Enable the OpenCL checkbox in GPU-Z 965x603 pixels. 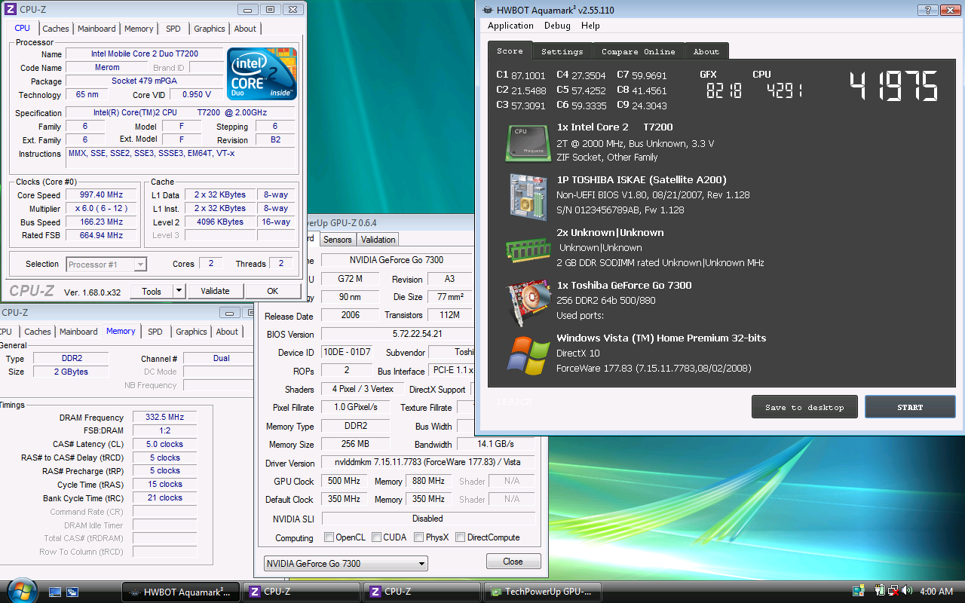click(329, 537)
